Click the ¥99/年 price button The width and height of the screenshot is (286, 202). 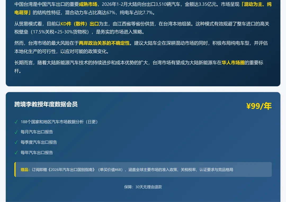click(259, 106)
